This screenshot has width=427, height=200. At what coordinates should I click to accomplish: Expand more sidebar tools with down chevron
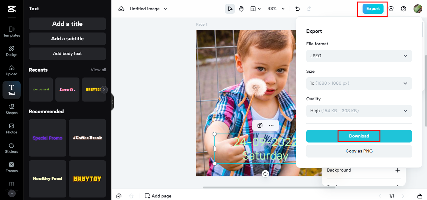[12, 193]
